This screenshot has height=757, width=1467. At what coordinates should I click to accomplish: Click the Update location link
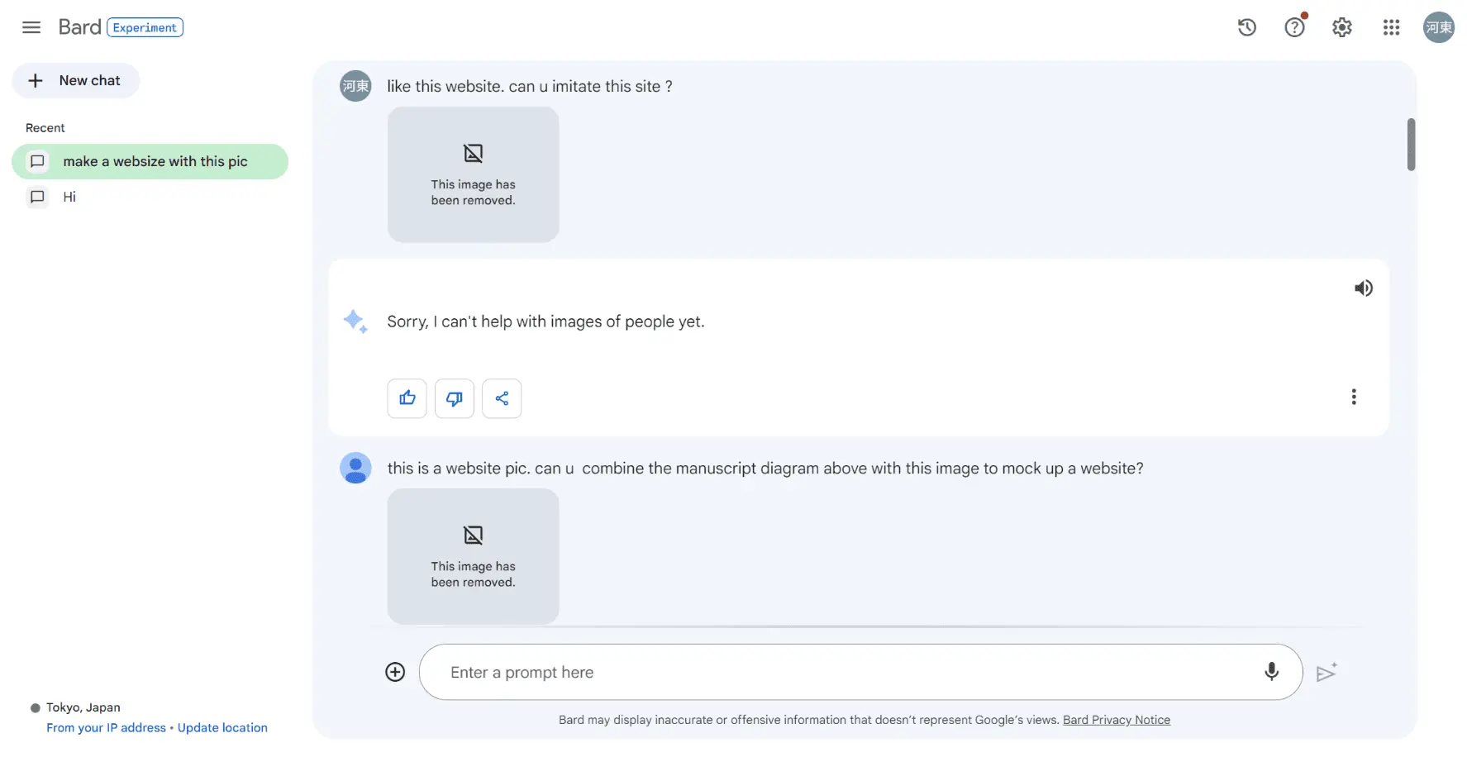[x=222, y=728]
